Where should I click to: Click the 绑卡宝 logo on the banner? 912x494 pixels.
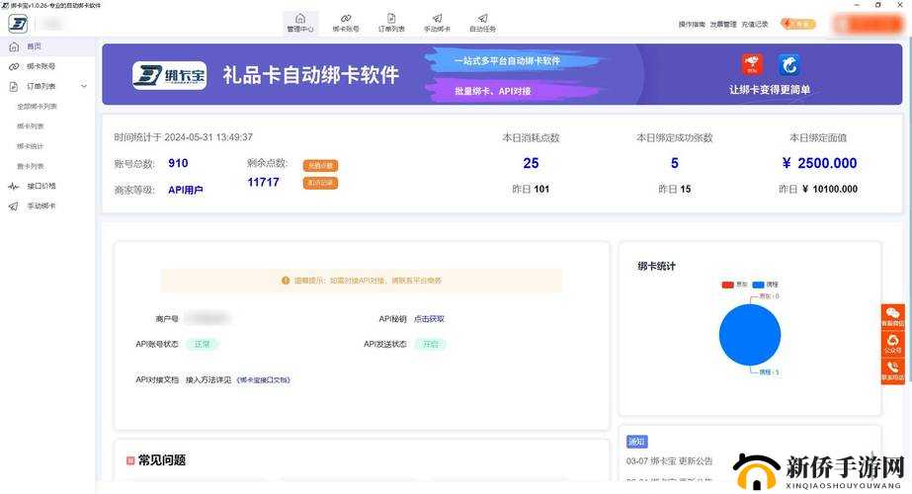tap(169, 75)
